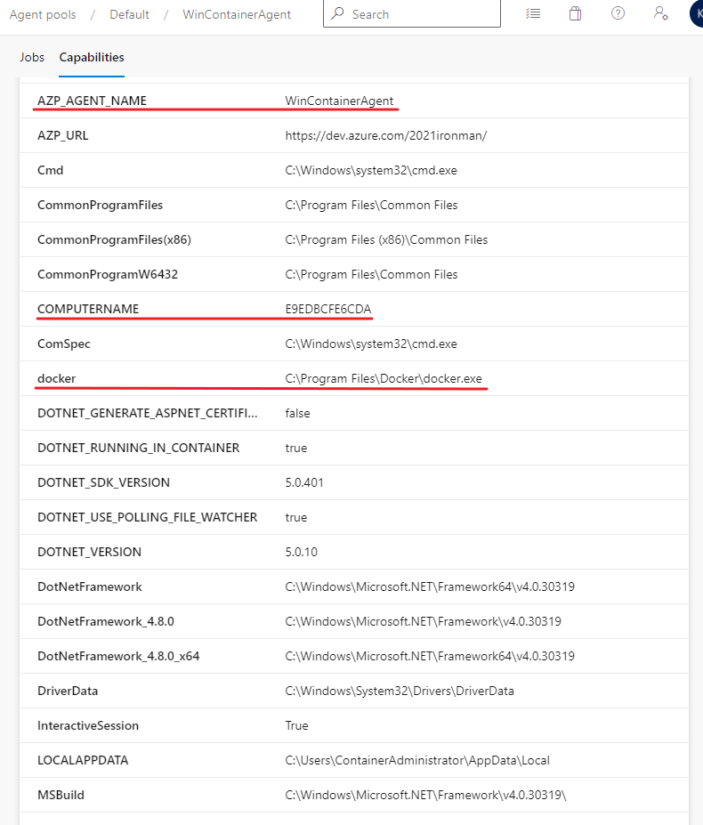Go to Agent pools breadcrumb
Image resolution: width=703 pixels, height=825 pixels.
pos(43,15)
